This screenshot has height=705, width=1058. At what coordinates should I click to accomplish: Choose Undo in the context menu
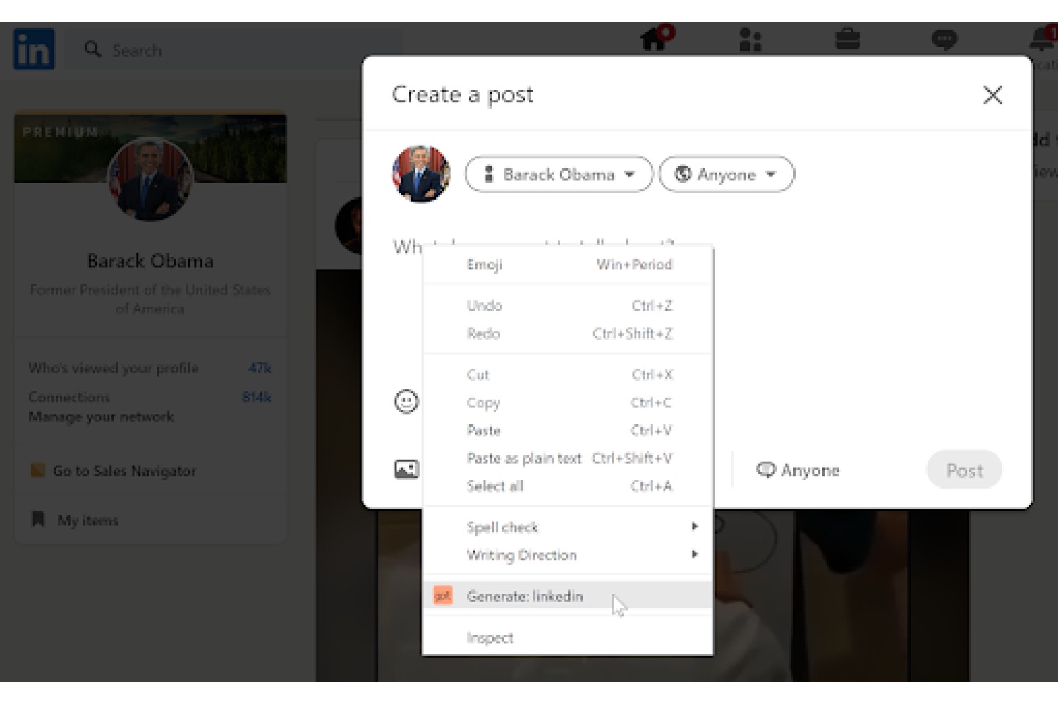tap(568, 305)
